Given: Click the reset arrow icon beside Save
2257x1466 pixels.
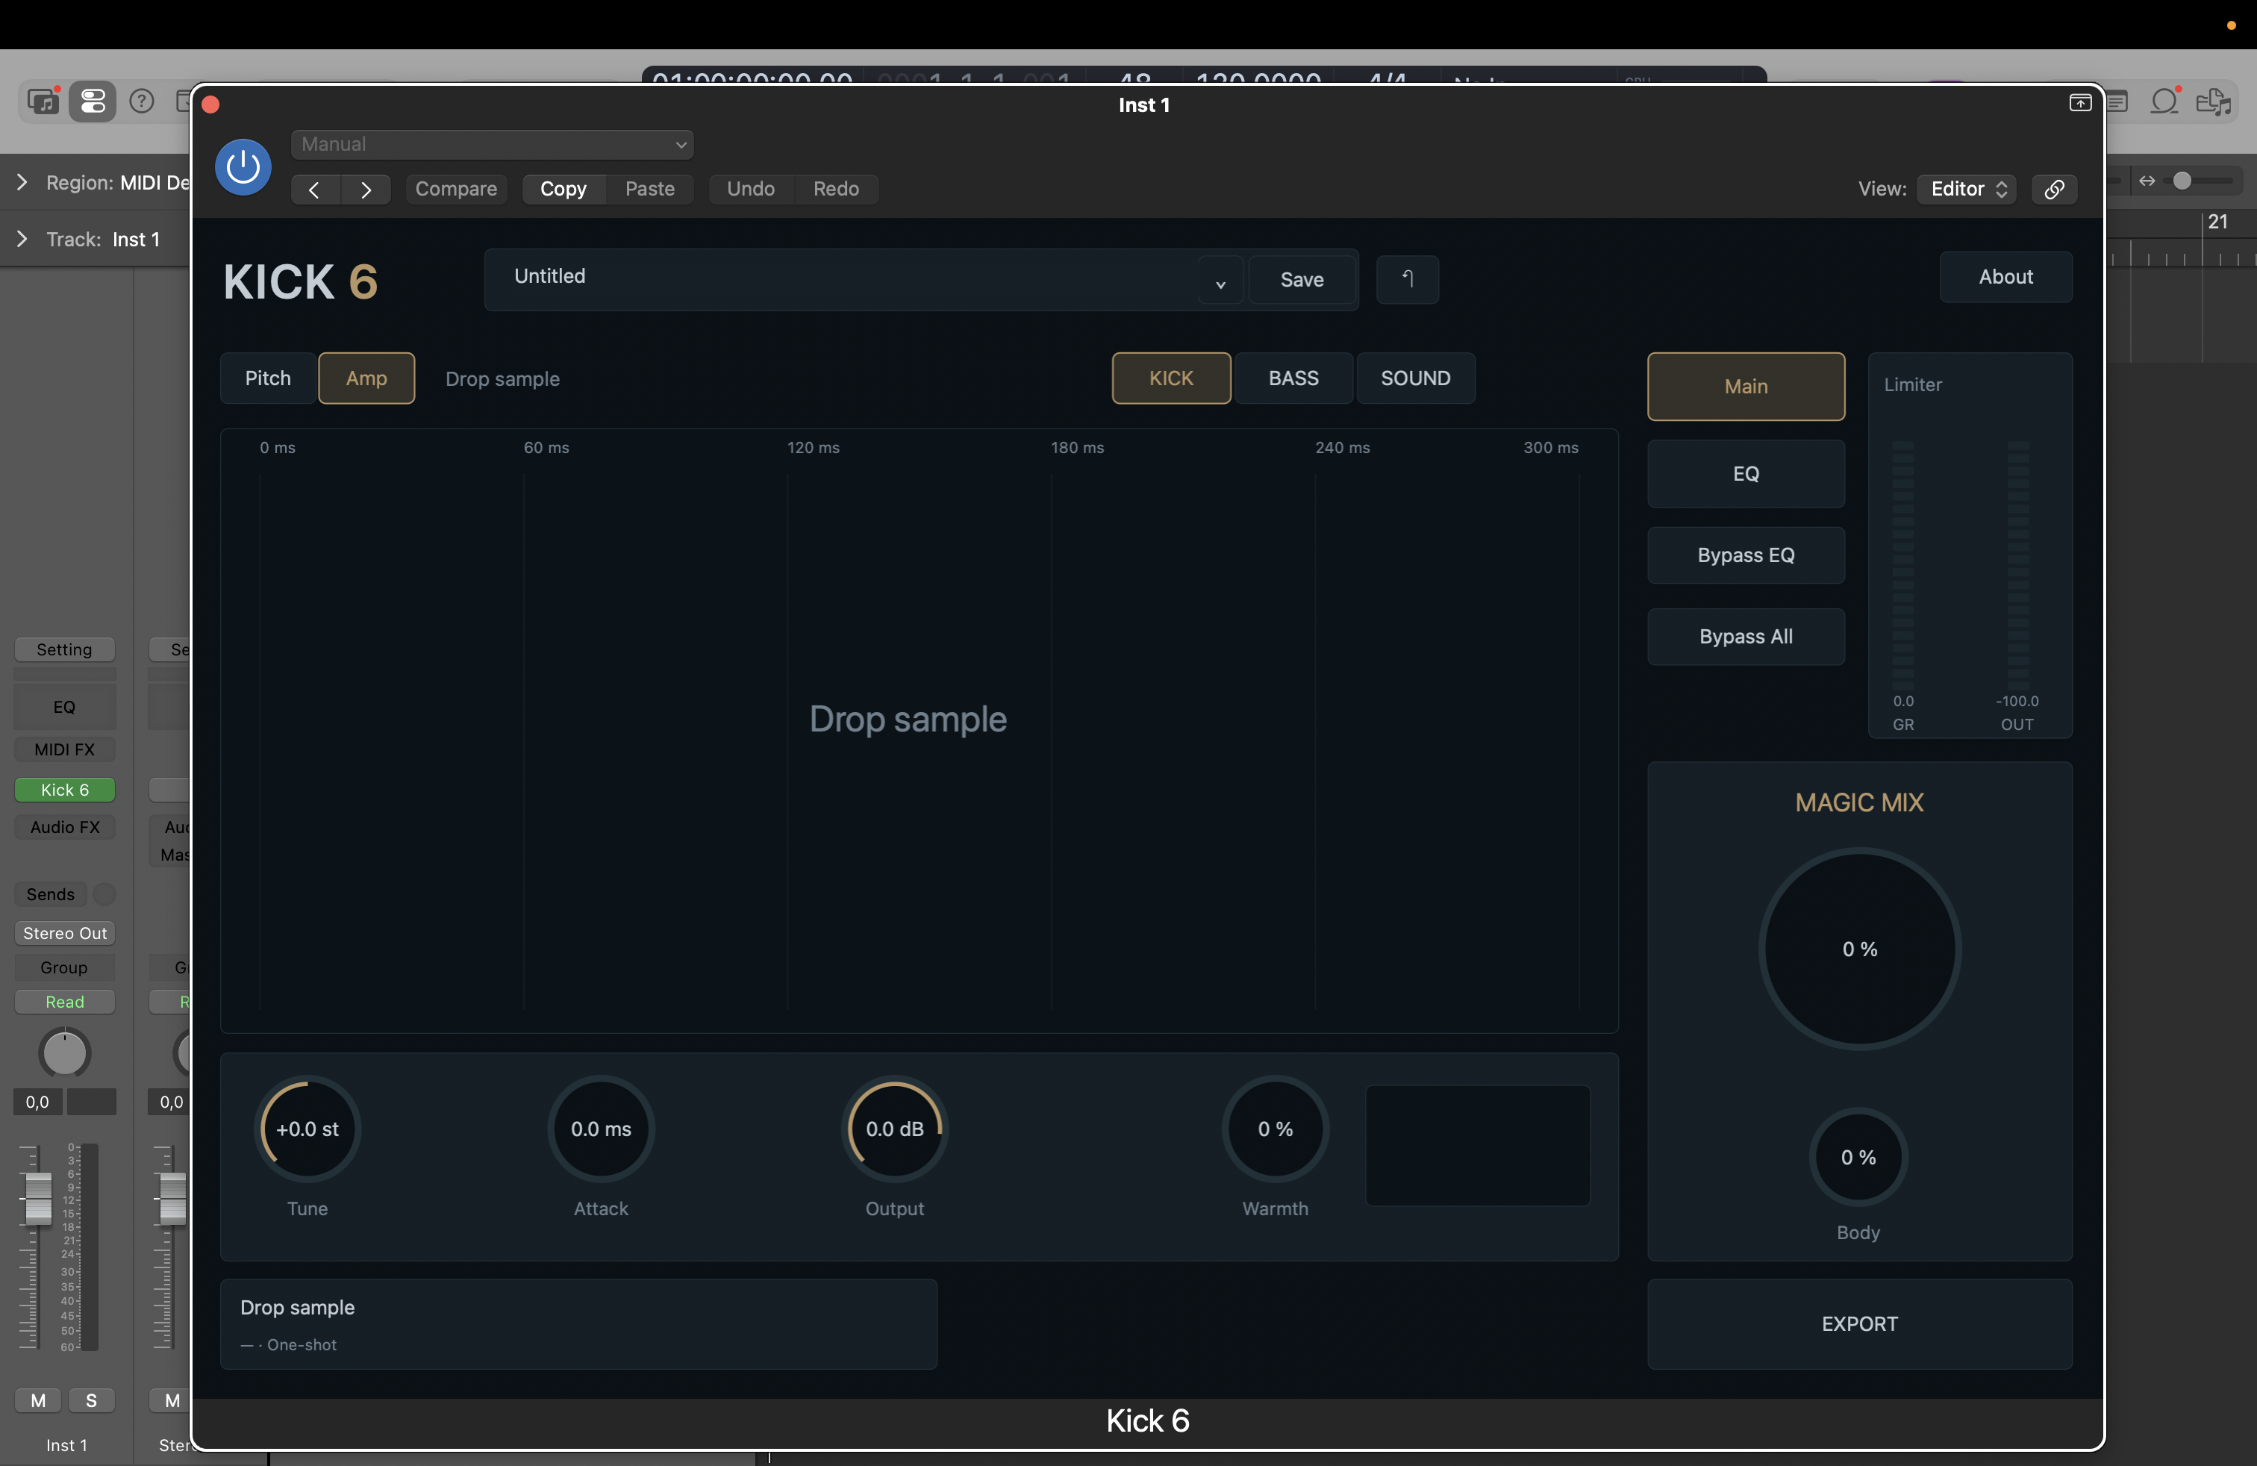Looking at the screenshot, I should pos(1408,278).
